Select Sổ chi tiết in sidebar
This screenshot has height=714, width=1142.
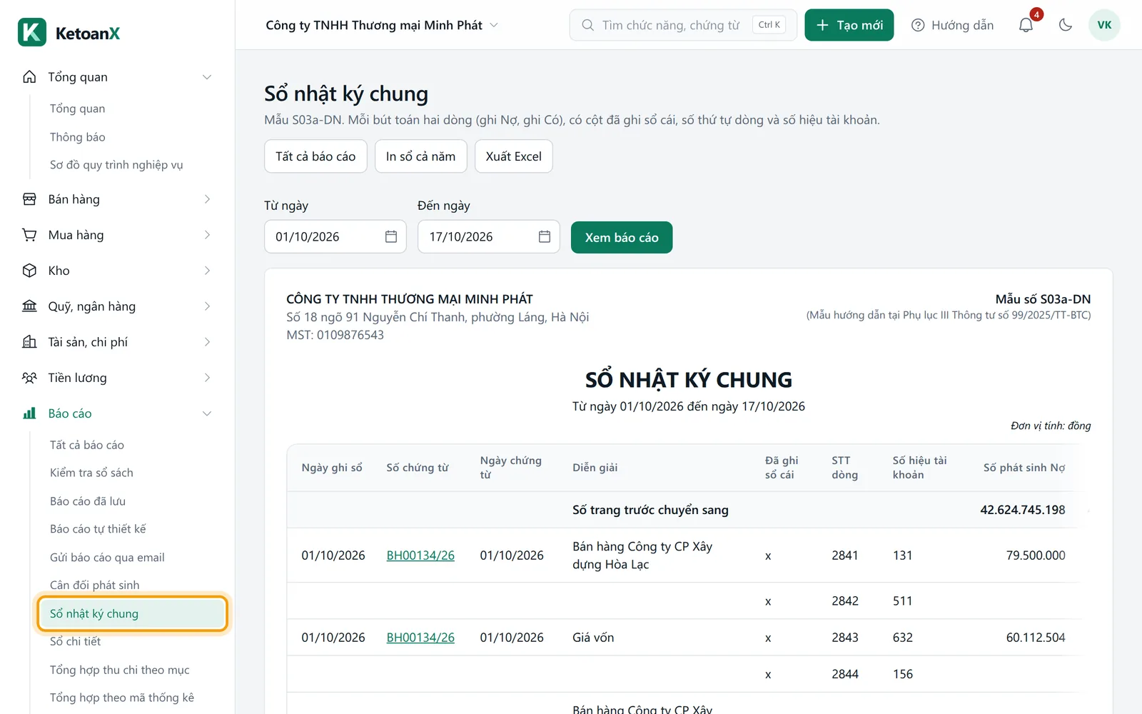click(75, 641)
